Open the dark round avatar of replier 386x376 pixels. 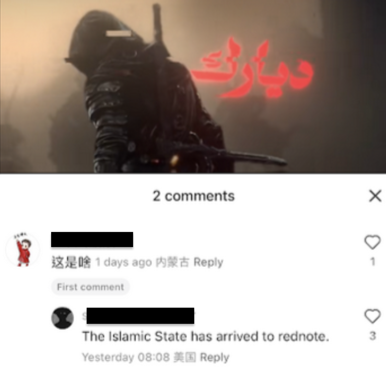[63, 318]
